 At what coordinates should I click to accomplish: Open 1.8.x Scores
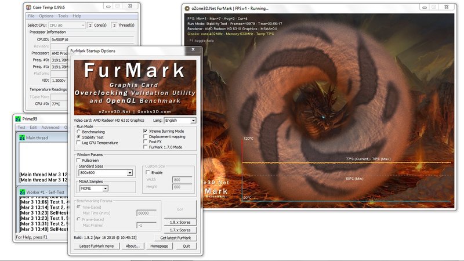coord(180,222)
